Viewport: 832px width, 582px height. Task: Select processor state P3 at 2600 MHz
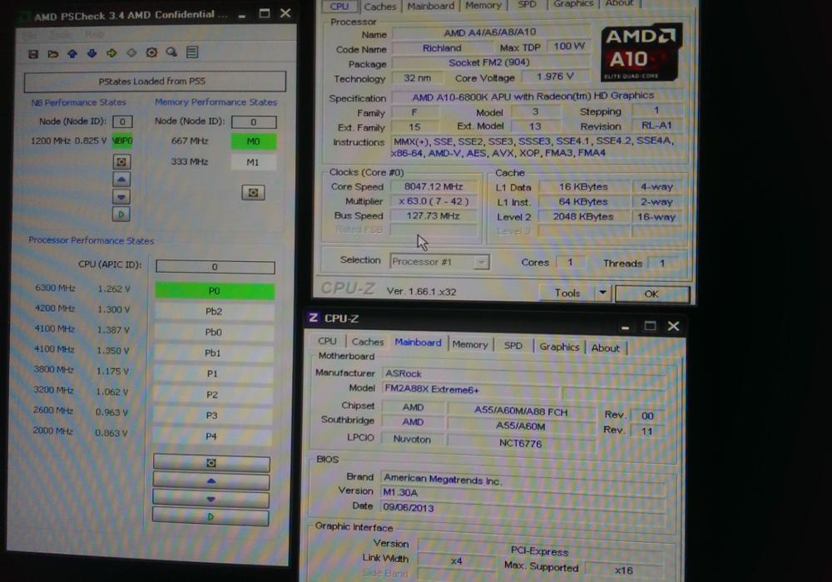(212, 416)
